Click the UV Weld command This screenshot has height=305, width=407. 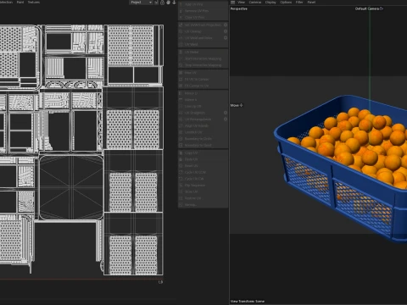click(x=191, y=44)
